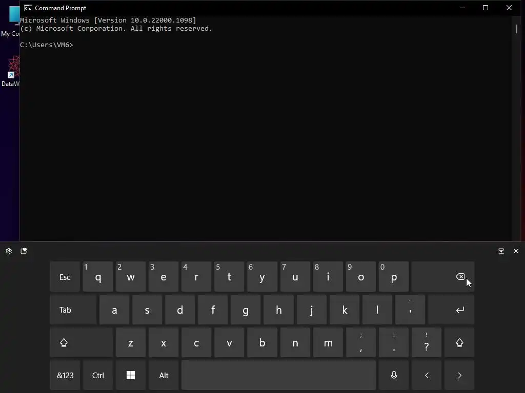The height and width of the screenshot is (393, 525).
Task: Toggle the Ctrl modifier key
Action: pyautogui.click(x=98, y=375)
